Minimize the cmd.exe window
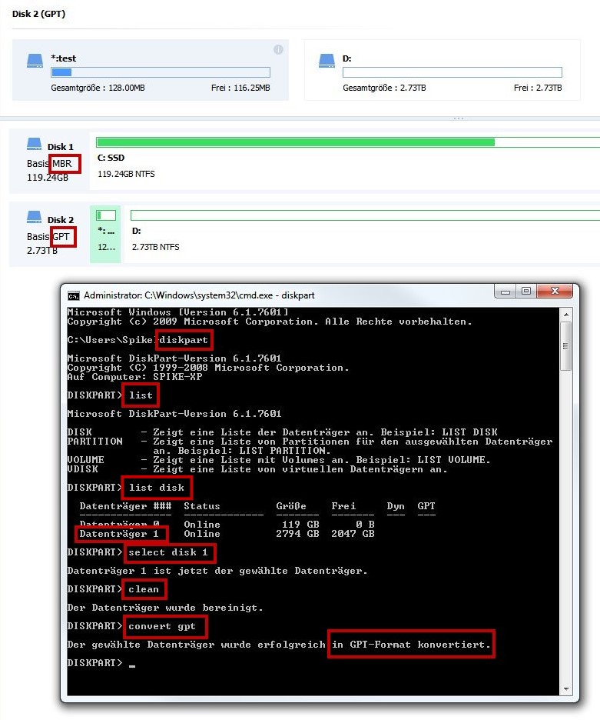600x720 pixels. [505, 291]
